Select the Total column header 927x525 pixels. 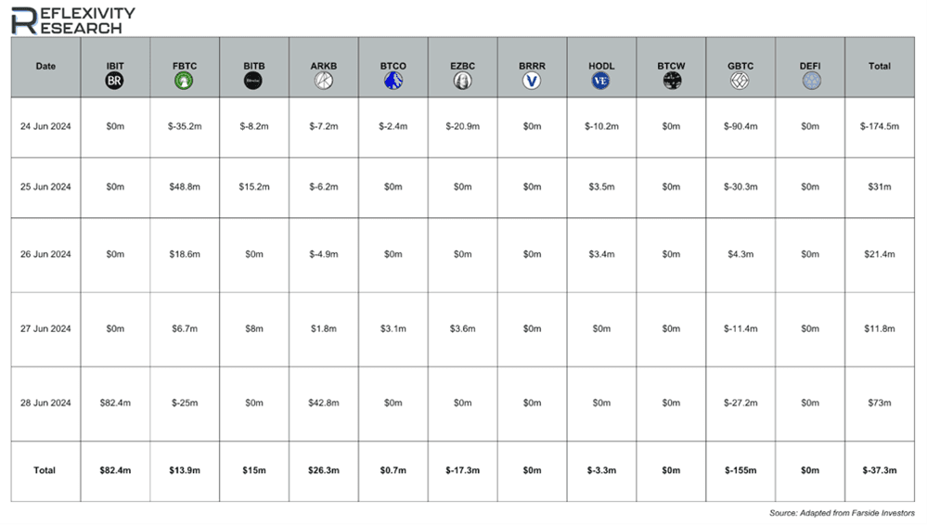pyautogui.click(x=879, y=67)
